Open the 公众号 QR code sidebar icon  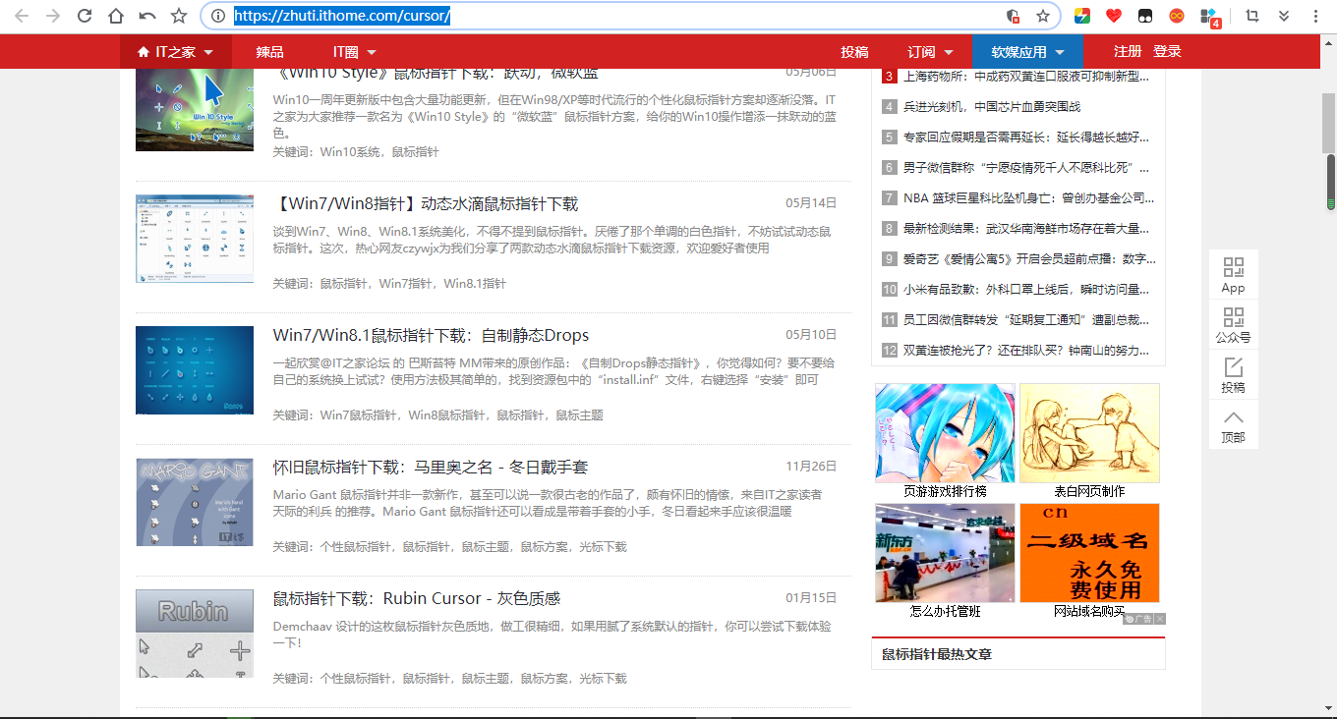coord(1233,324)
